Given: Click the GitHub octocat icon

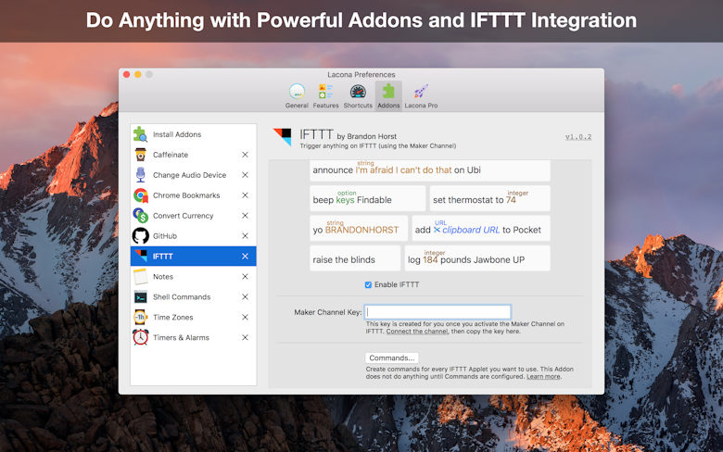Looking at the screenshot, I should click(x=141, y=236).
